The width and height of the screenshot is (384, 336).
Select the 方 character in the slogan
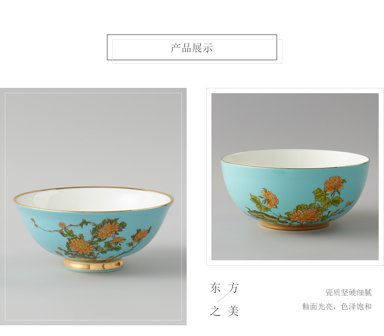(x=233, y=288)
